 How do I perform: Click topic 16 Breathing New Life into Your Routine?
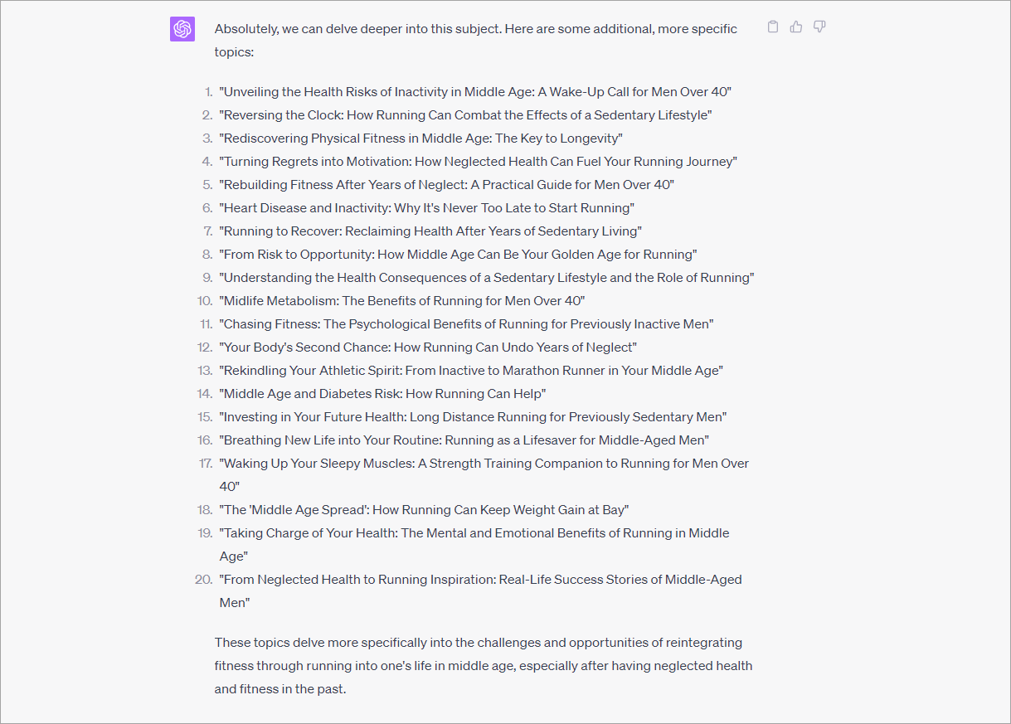tap(464, 440)
